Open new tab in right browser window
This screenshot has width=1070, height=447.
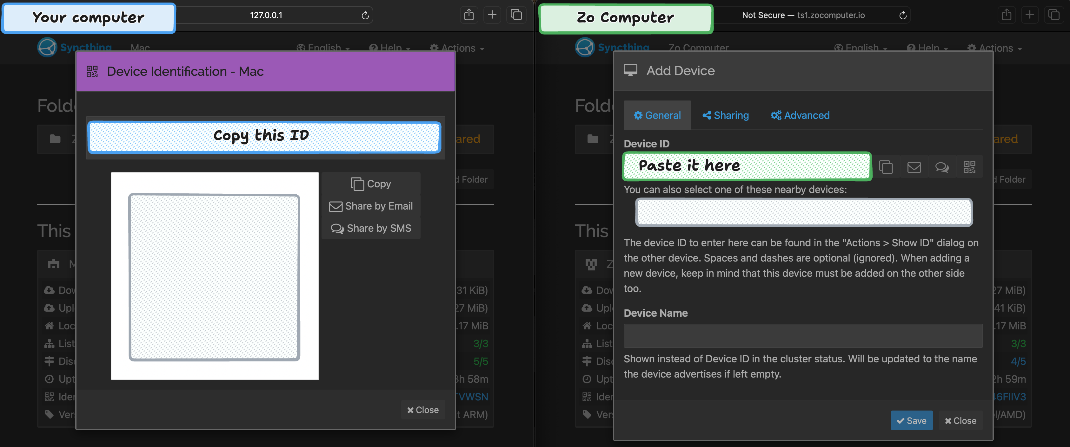[1030, 15]
